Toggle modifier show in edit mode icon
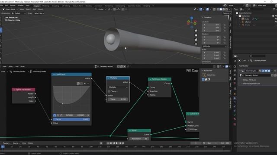The height and width of the screenshot is (155, 277). pyautogui.click(x=263, y=71)
